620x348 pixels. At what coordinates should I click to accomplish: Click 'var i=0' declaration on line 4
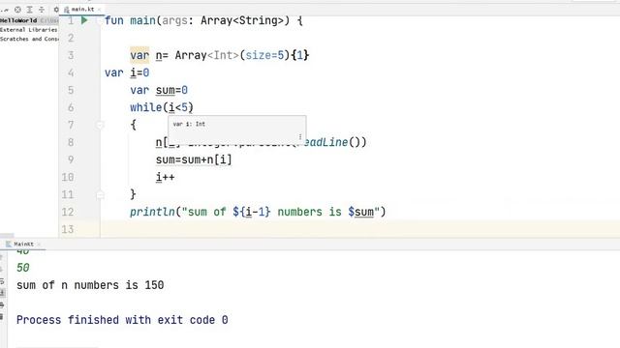127,72
